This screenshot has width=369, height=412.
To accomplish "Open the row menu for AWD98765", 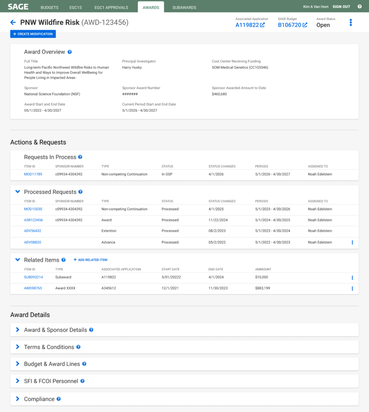I will 352,288.
